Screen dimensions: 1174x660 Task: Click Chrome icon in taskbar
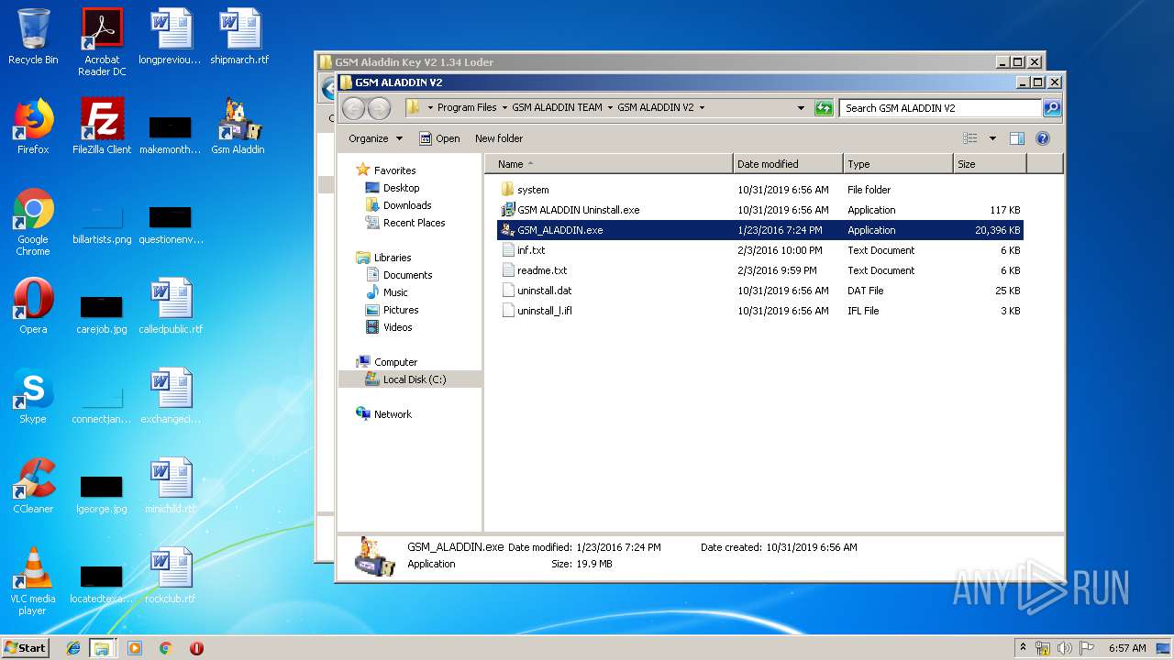click(165, 648)
